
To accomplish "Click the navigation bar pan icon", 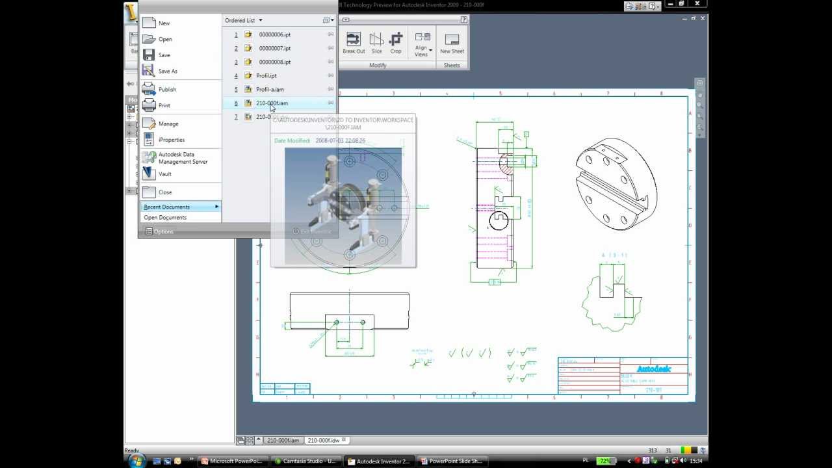I will [699, 95].
